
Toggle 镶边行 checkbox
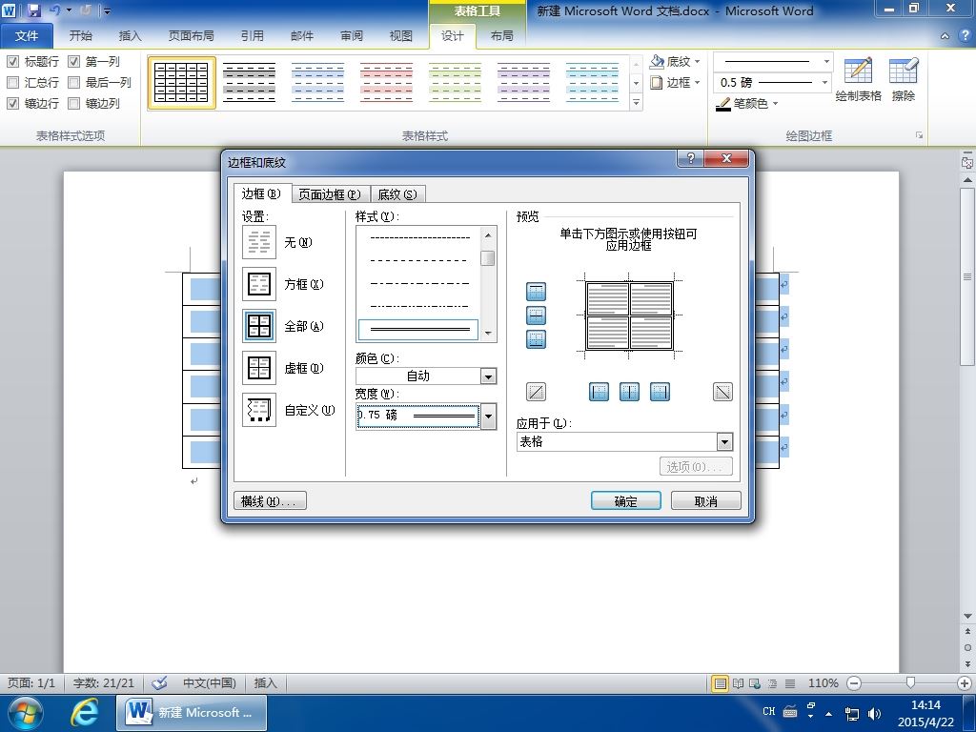pos(12,103)
